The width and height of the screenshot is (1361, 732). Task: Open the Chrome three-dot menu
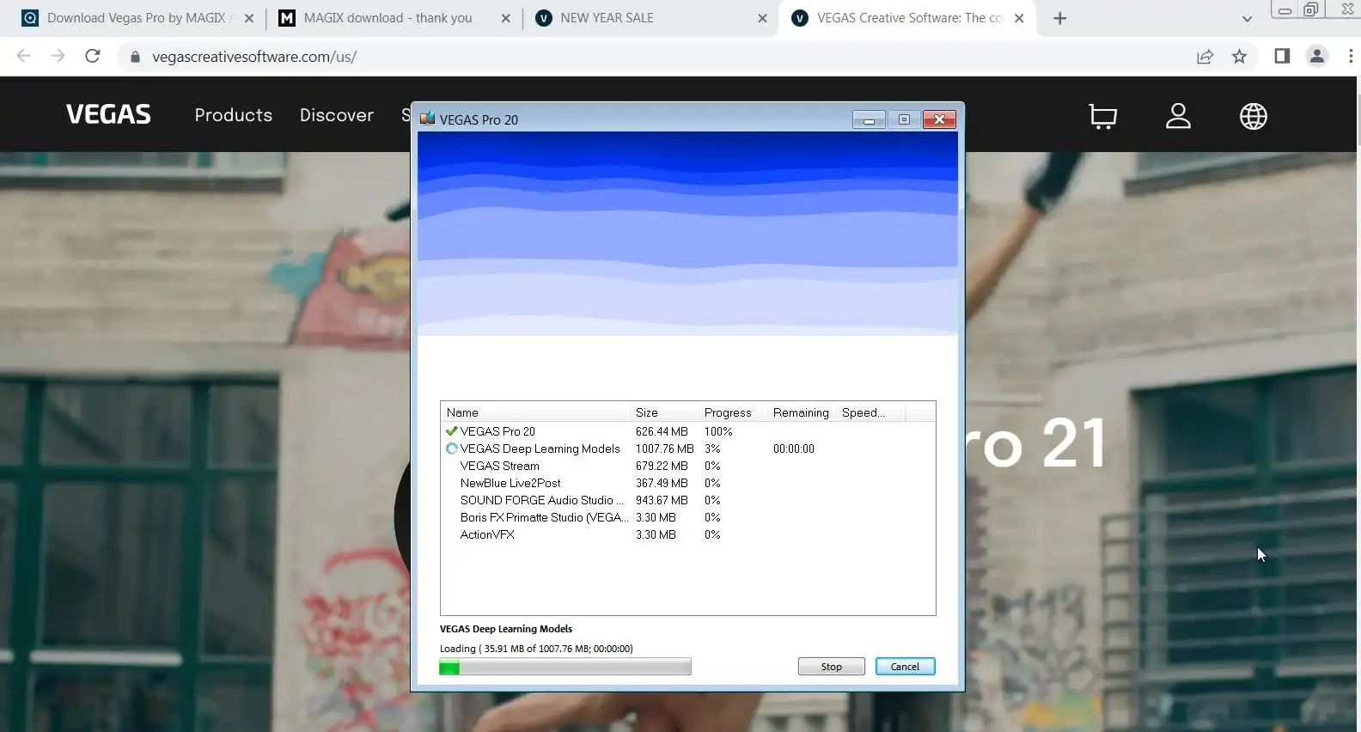[1350, 57]
